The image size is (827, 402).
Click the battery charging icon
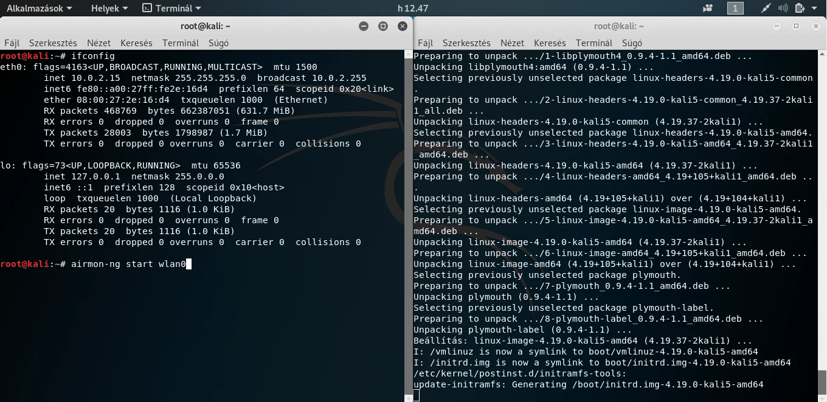800,9
